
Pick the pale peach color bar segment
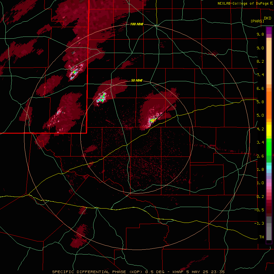coord(269,62)
